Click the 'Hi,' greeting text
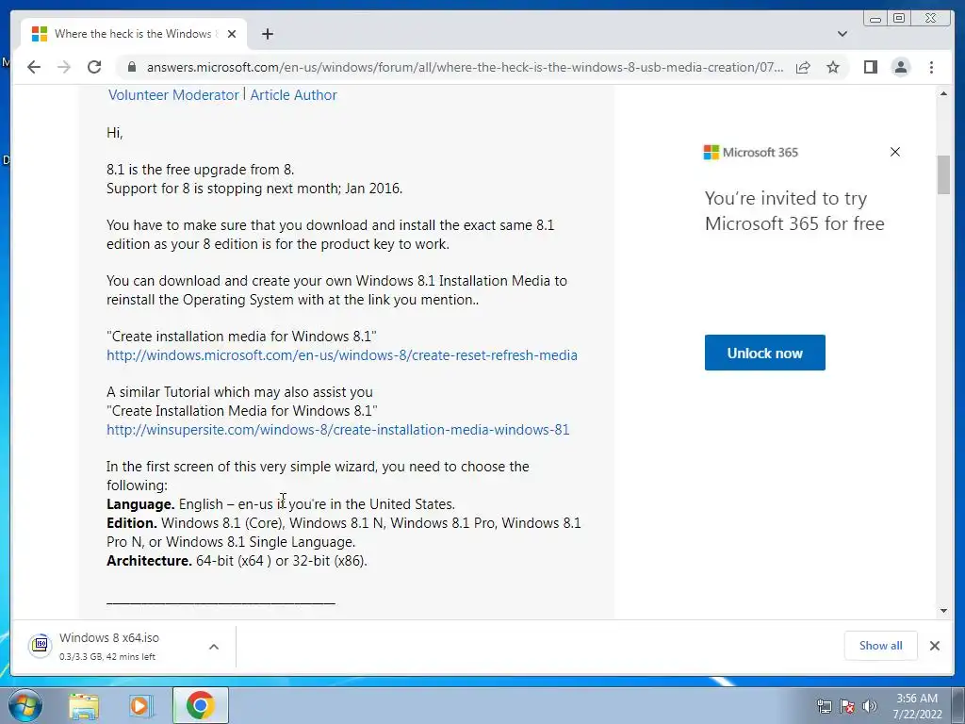 [x=114, y=133]
